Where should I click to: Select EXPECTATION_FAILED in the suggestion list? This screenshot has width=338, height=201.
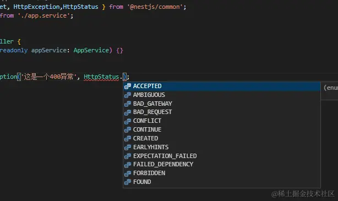(x=222, y=156)
